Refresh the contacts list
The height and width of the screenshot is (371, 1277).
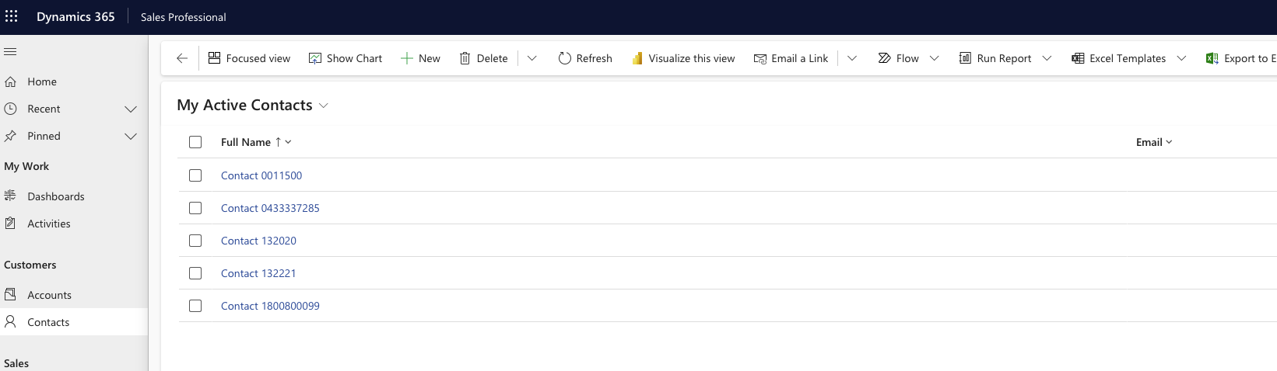point(585,58)
